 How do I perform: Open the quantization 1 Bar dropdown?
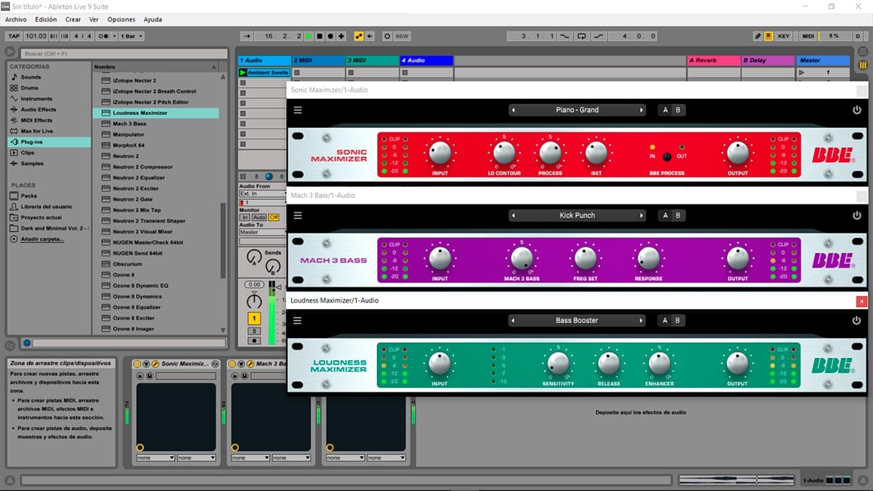tap(130, 36)
